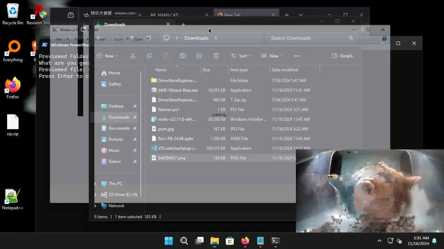444x249 pixels.
Task: Click the cat picture in corner
Action: [x=370, y=191]
